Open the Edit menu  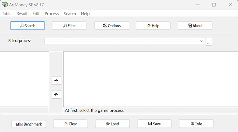point(36,14)
